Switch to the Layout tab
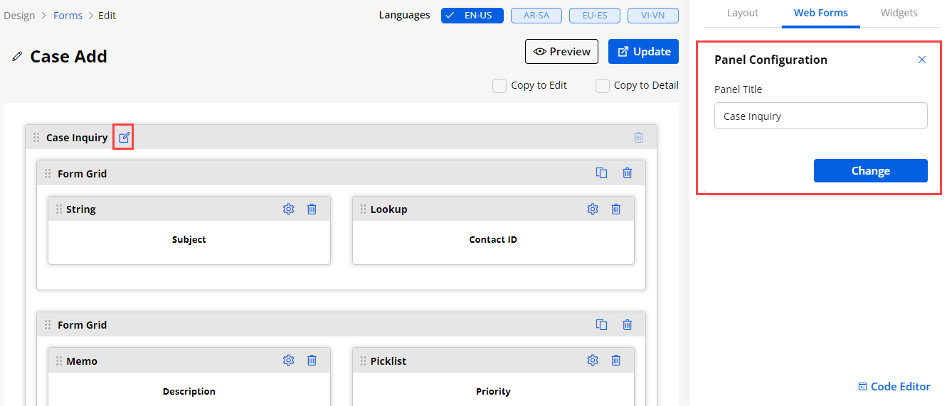 [x=742, y=13]
